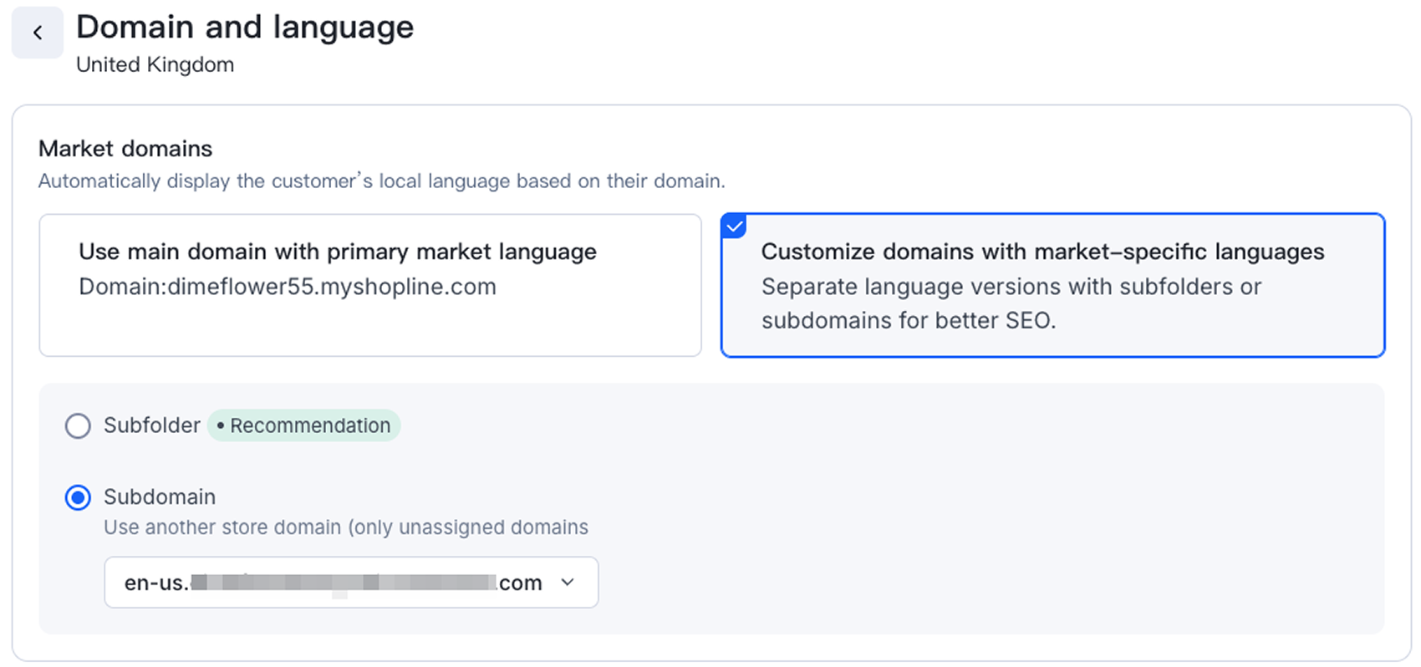
Task: Choose Use main domain with primary market language
Action: (370, 285)
